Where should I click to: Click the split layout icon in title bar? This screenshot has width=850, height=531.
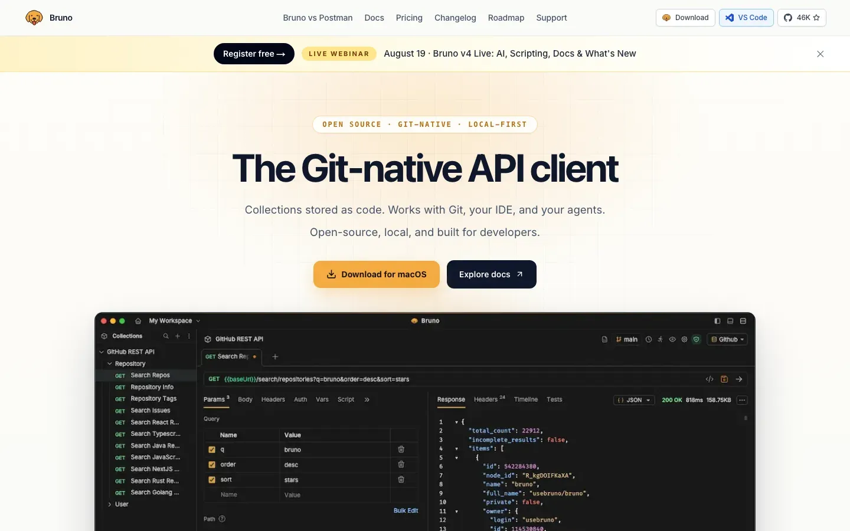[743, 321]
